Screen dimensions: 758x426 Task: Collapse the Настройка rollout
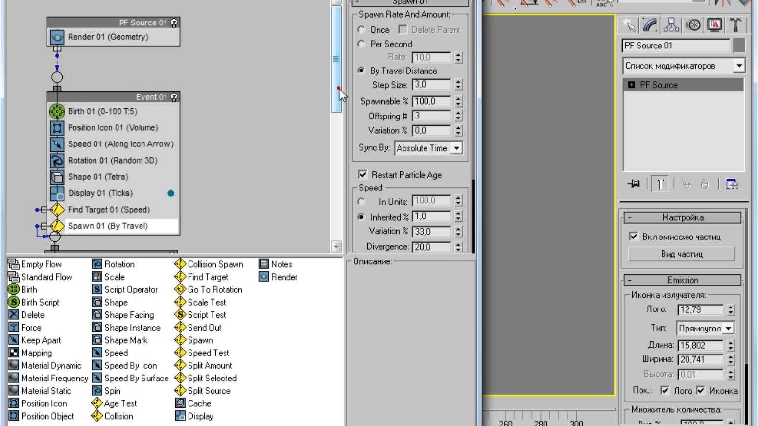[683, 217]
